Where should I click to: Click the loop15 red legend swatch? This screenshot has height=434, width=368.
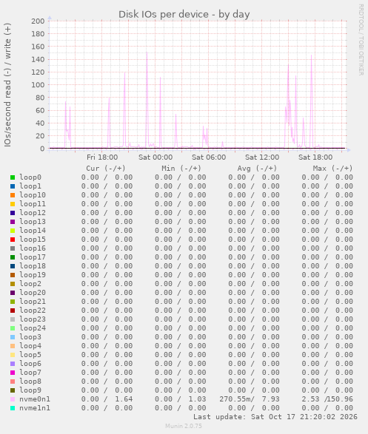coord(13,240)
